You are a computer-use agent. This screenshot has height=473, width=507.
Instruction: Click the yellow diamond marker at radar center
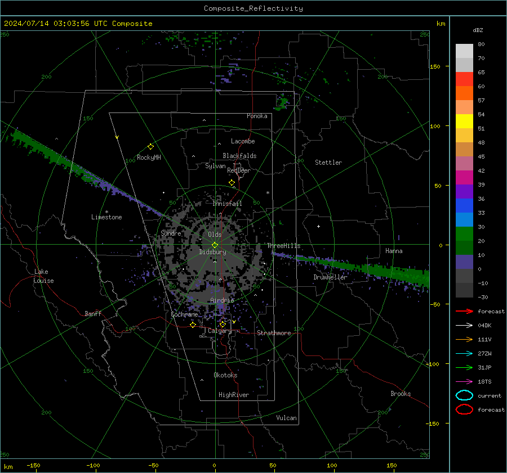pos(215,245)
